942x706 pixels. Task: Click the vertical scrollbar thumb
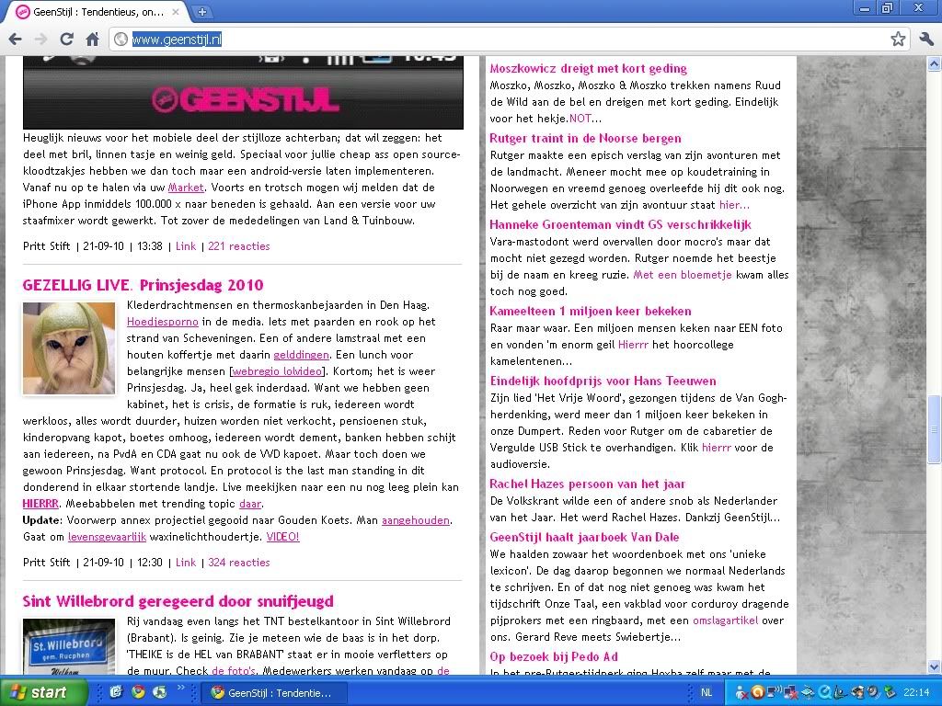[x=935, y=429]
